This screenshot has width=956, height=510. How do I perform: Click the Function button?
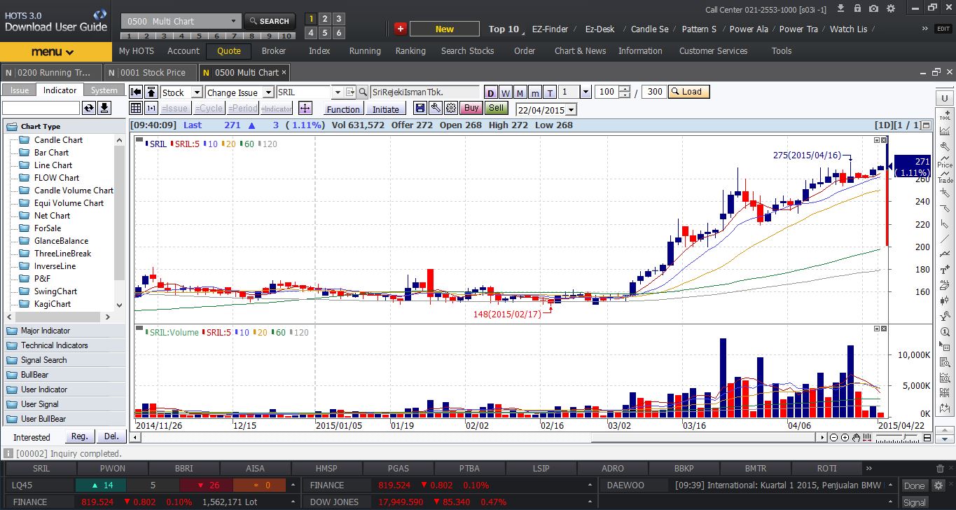[x=343, y=109]
